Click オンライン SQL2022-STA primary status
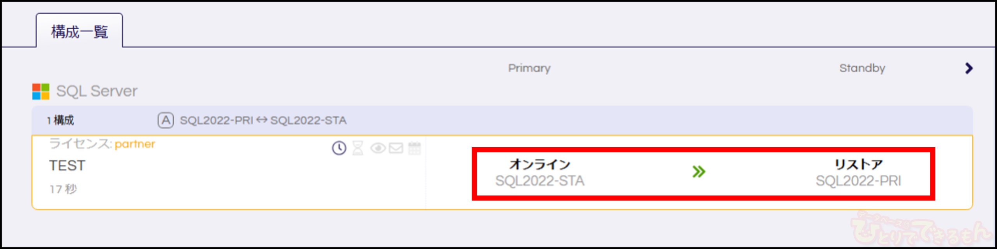The image size is (997, 249). (540, 172)
